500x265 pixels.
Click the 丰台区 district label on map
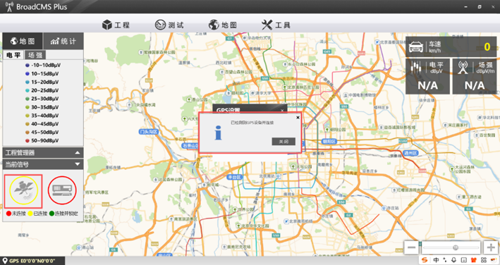tap(235, 177)
